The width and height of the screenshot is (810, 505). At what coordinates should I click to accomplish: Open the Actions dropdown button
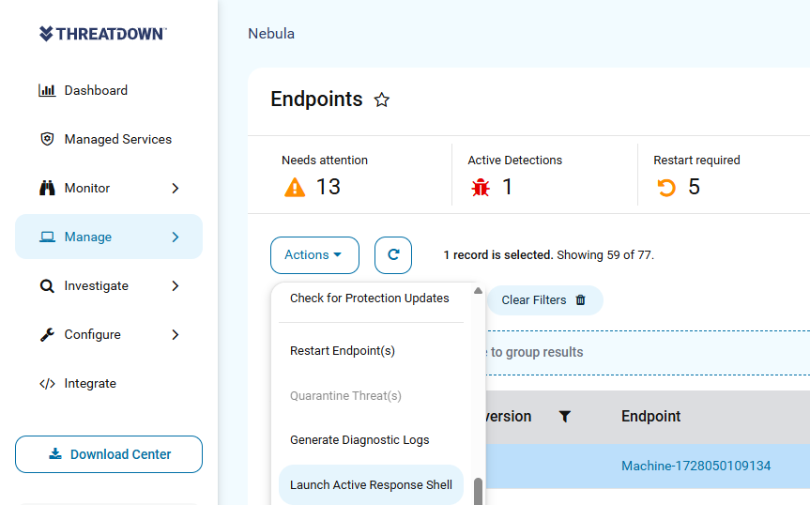314,255
